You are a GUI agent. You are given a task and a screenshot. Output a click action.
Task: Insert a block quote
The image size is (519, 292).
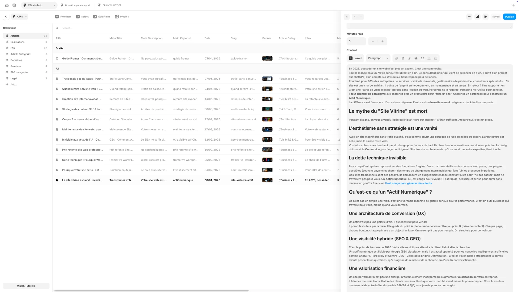point(416,58)
